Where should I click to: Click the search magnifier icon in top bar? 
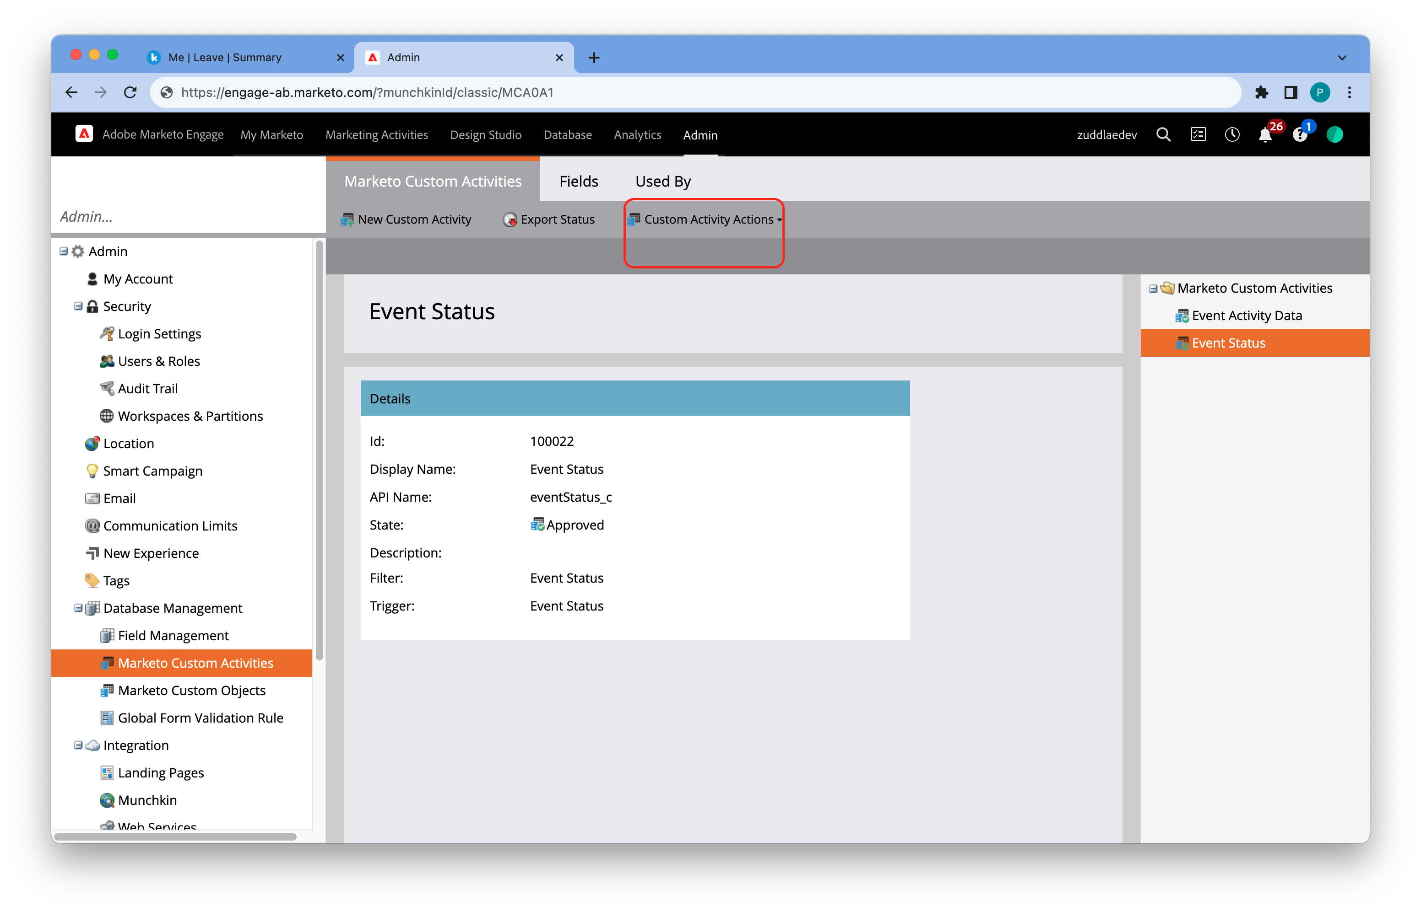coord(1163,135)
